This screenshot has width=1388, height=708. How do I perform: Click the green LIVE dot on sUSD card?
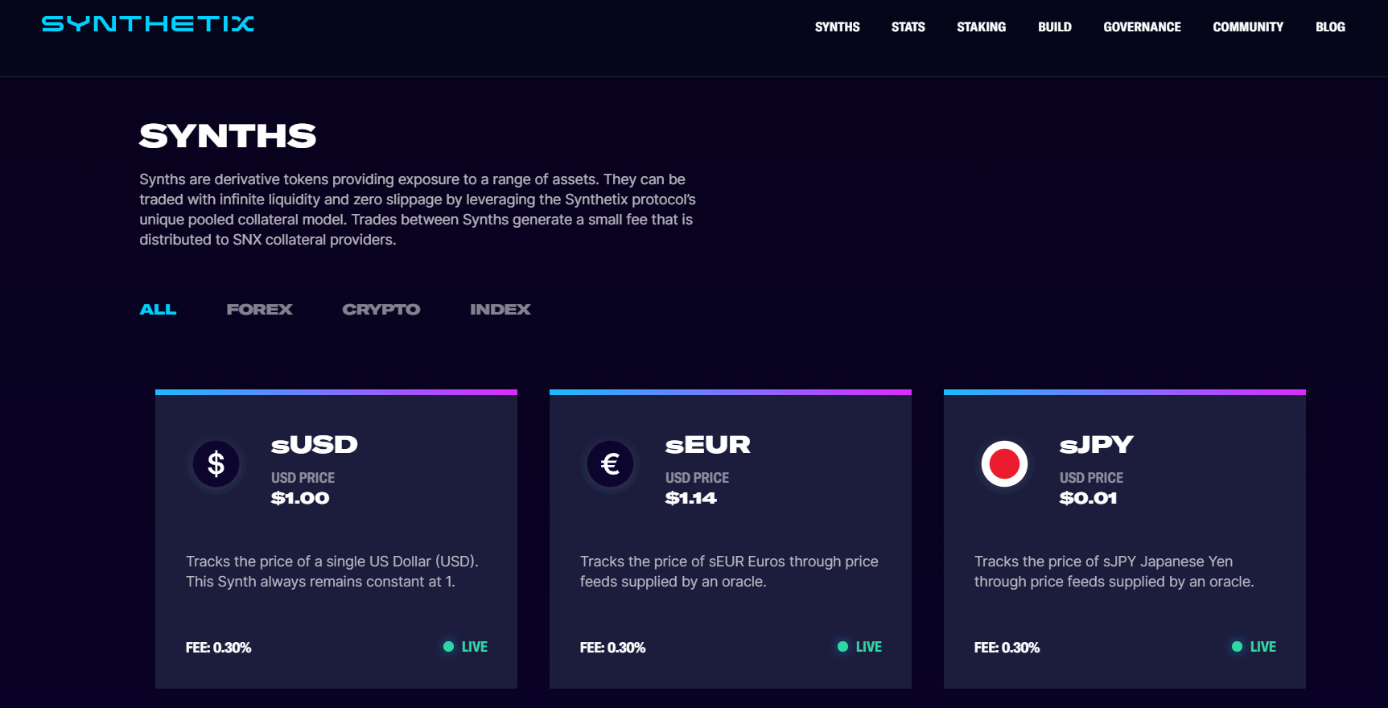(448, 647)
